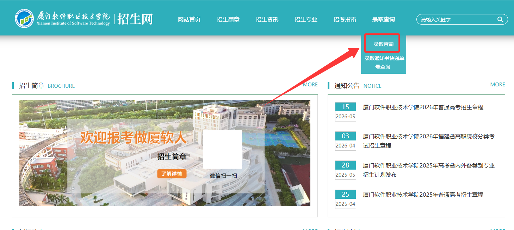514x230 pixels.
Task: Open 2025年高考省内外各类别专业招生计划发布 notice
Action: (429, 170)
